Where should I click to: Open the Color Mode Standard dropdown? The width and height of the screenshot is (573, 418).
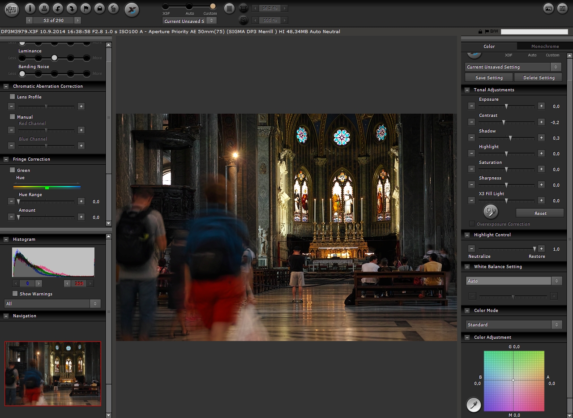(x=513, y=324)
